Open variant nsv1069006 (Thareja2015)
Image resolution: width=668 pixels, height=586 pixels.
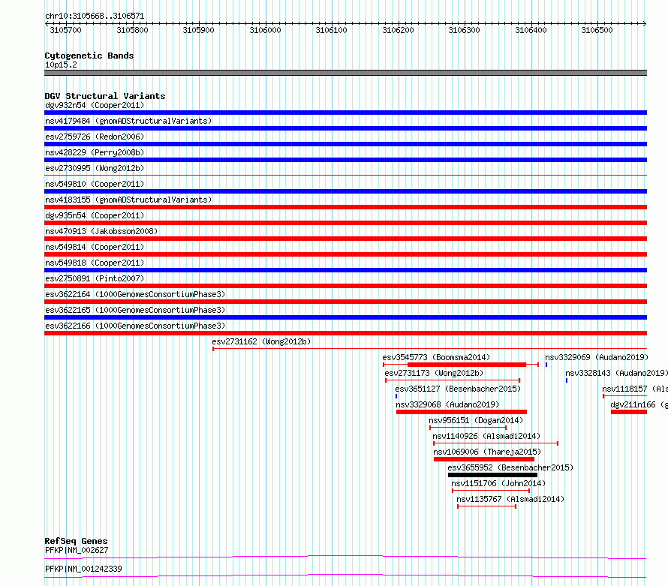pyautogui.click(x=487, y=452)
